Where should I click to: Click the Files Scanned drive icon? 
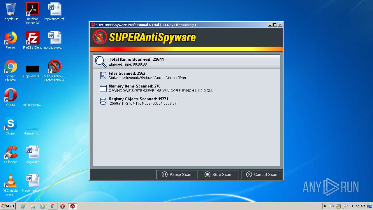(x=103, y=76)
